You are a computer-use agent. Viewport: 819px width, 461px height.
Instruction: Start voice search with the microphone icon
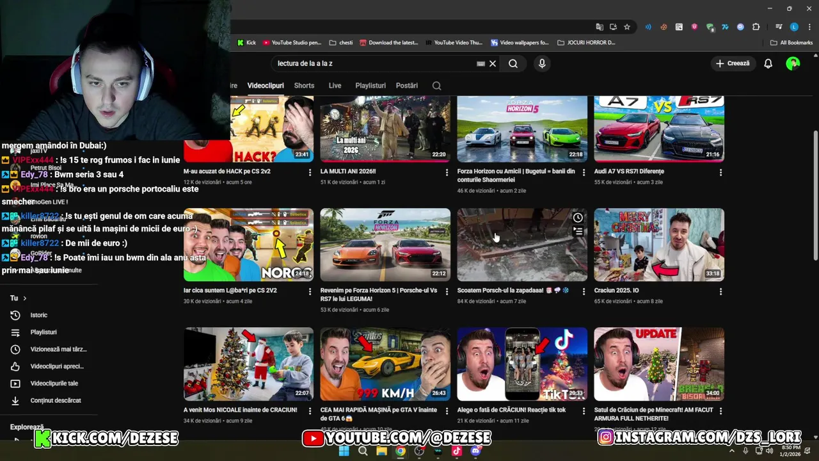tap(542, 63)
